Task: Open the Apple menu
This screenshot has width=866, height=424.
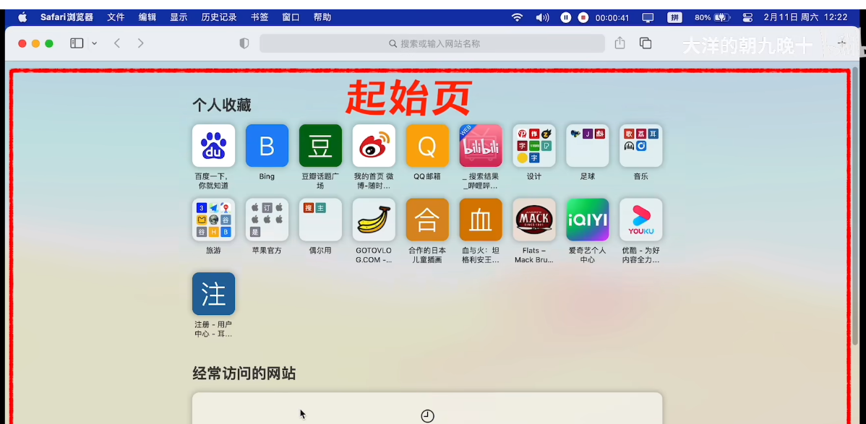Action: 22,17
